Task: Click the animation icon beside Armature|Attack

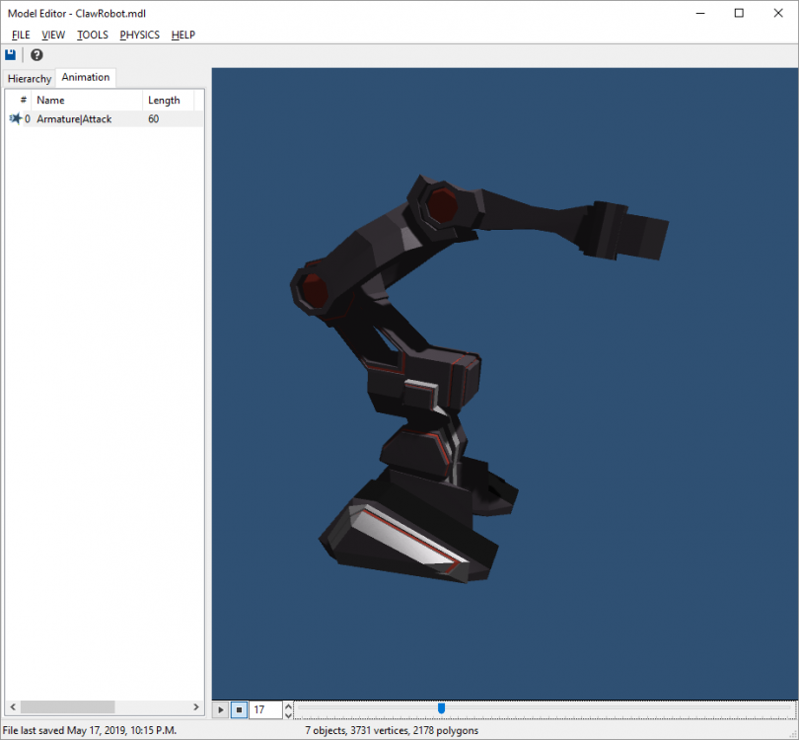Action: tap(15, 118)
